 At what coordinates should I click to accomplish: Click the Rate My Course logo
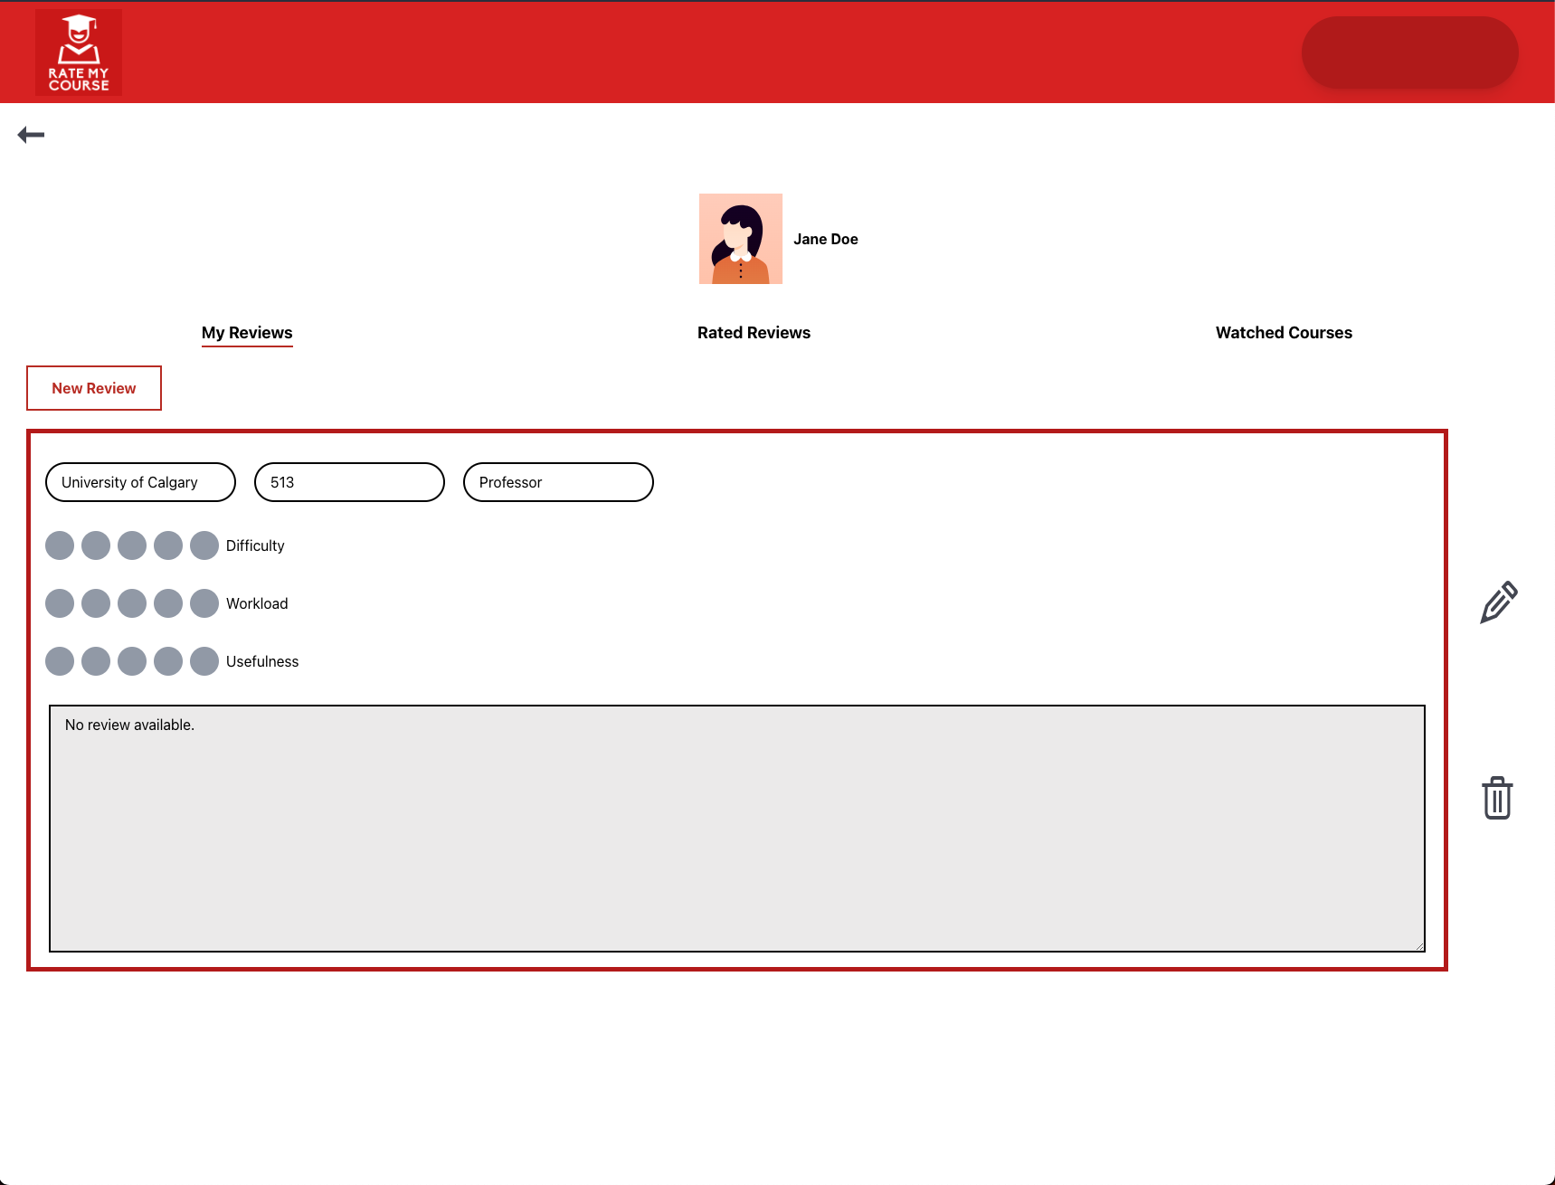click(79, 52)
